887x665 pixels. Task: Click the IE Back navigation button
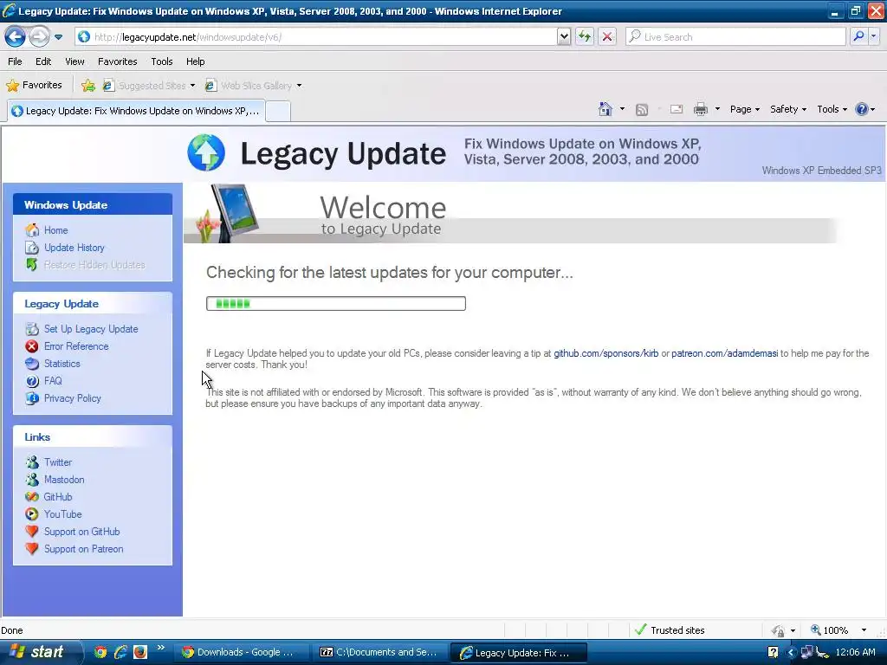[15, 37]
